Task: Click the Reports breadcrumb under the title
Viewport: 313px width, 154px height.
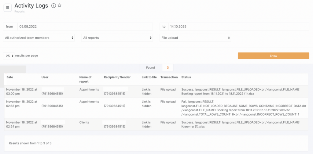Action: click(20, 12)
